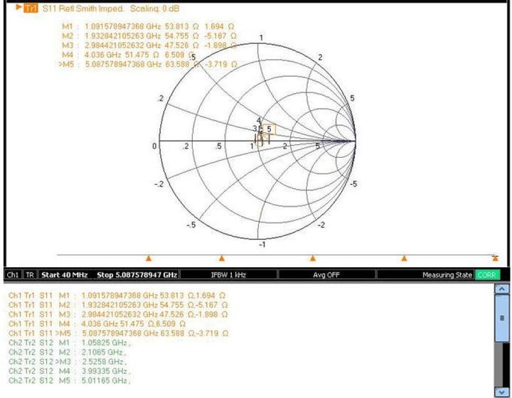Click the Stop 5.087578947 GHz field
This screenshot has width=512, height=398.
137,274
